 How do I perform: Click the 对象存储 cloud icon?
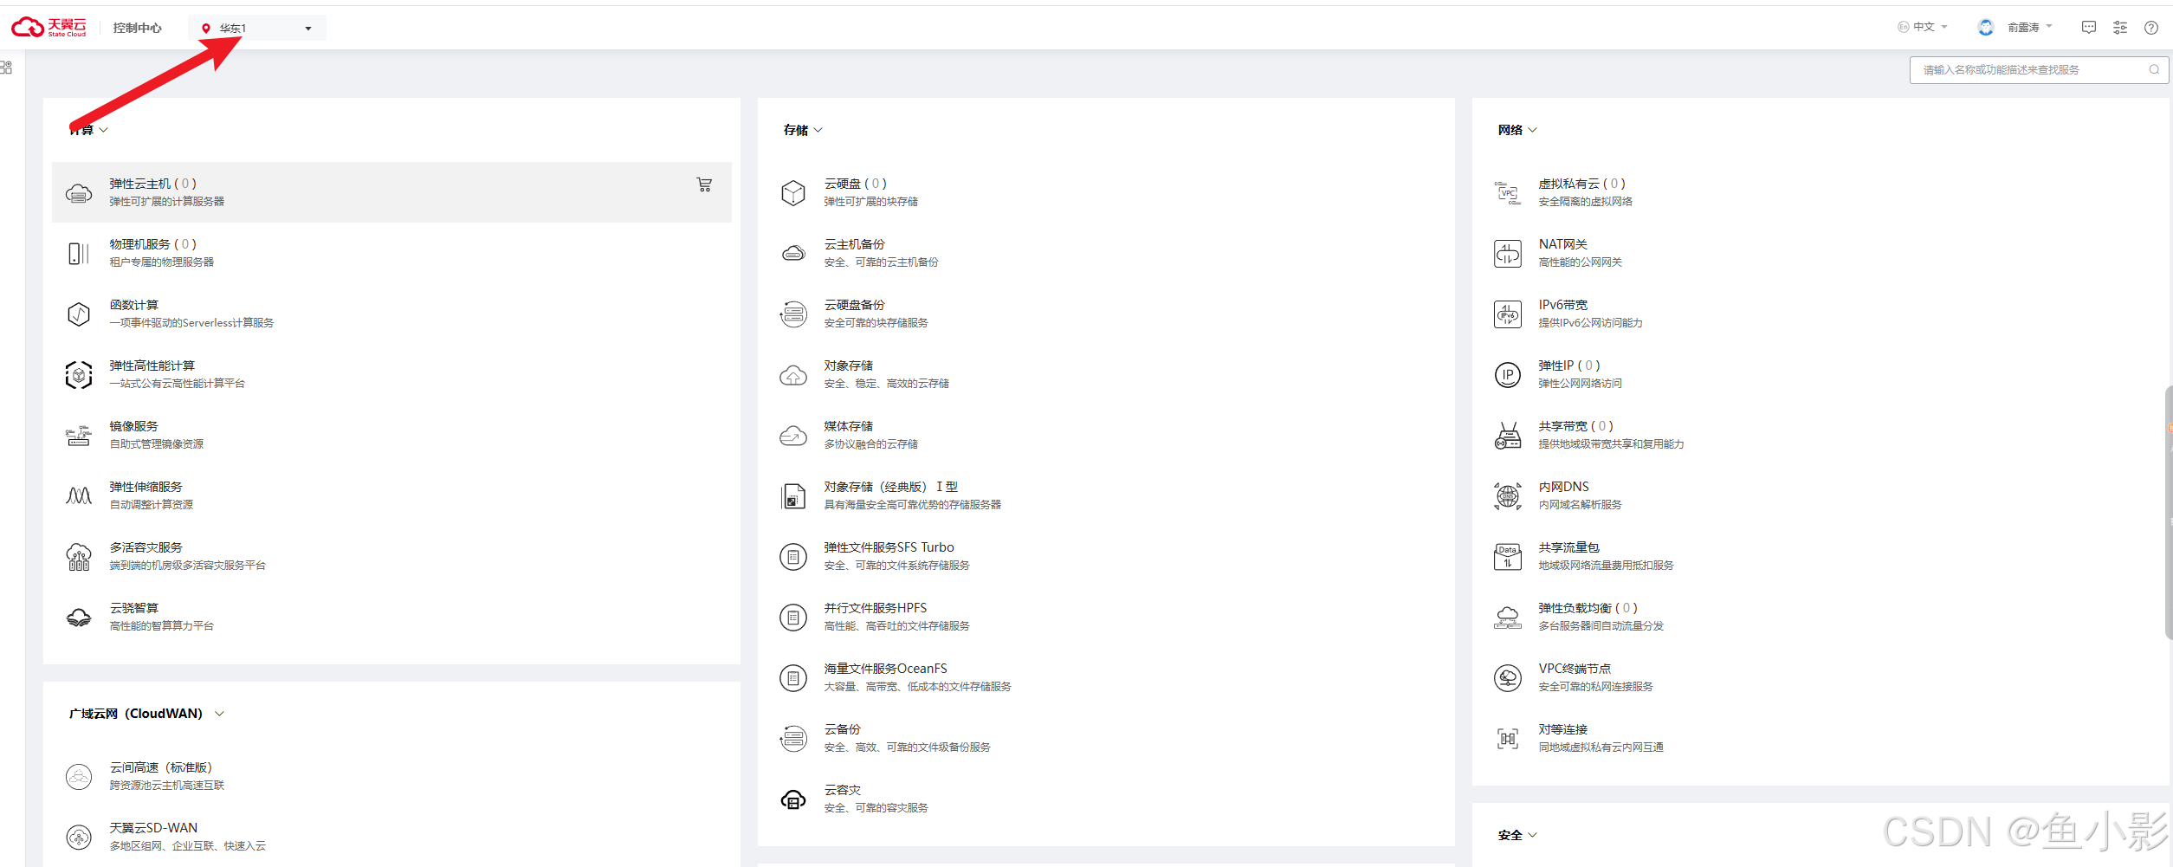pos(793,374)
